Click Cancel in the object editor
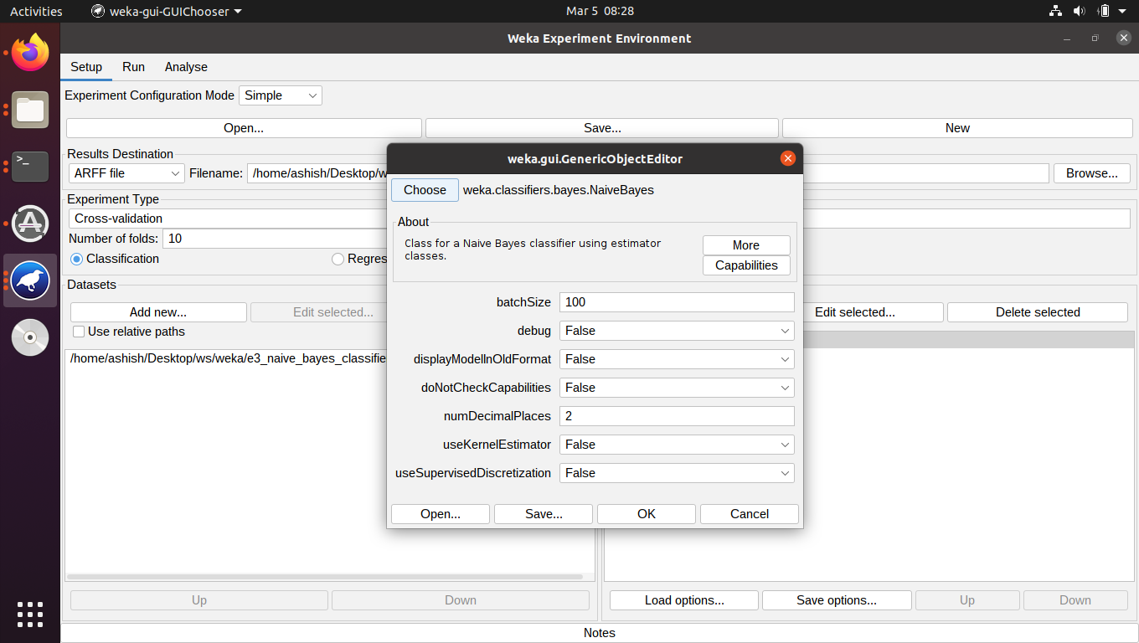Image resolution: width=1139 pixels, height=643 pixels. [x=750, y=514]
